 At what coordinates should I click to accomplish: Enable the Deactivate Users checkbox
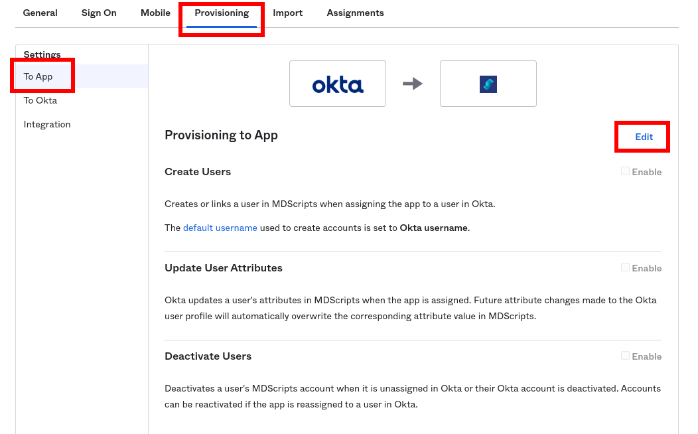[x=625, y=356]
